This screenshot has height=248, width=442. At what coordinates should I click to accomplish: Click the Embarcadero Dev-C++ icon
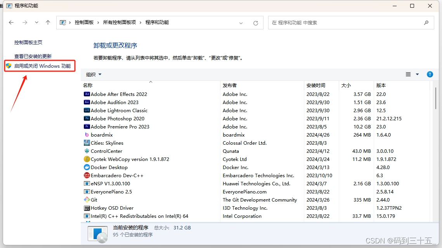pos(87,175)
